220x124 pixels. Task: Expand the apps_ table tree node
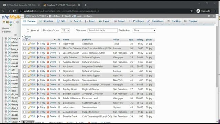pyautogui.click(x=6, y=38)
